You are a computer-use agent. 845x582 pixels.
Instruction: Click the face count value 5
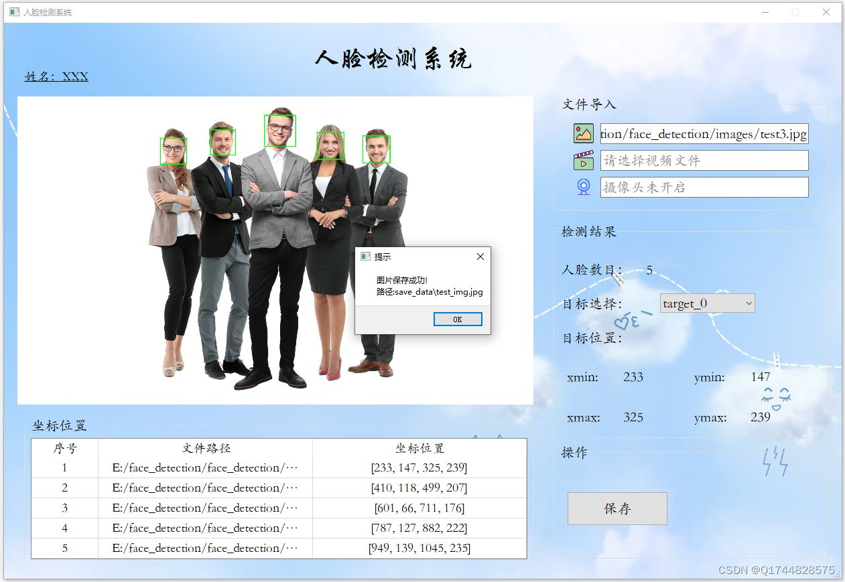coord(649,271)
